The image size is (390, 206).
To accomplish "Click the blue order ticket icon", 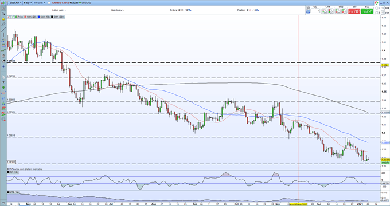I will (308, 11).
